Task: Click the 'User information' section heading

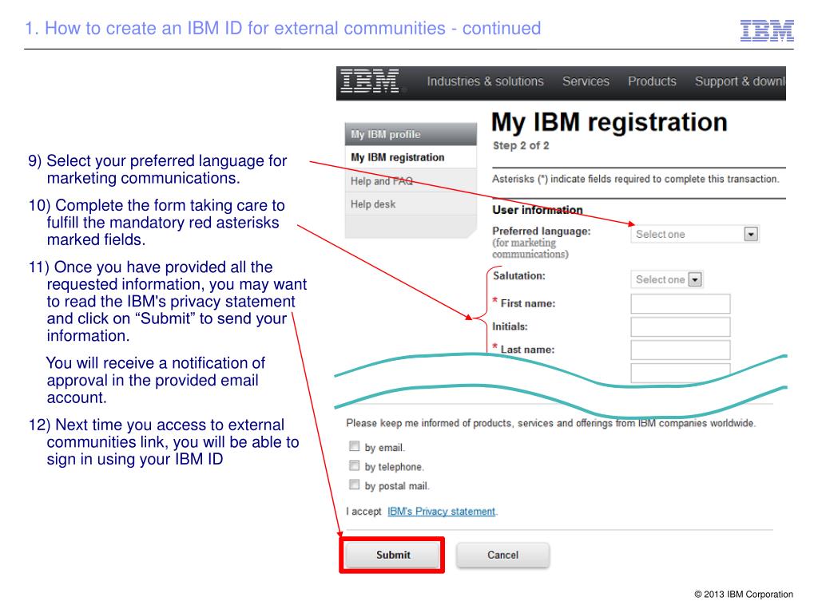Action: point(538,210)
